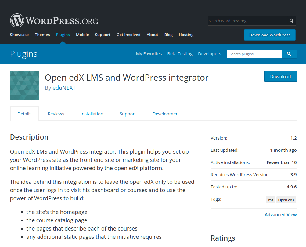Open the Get Involved menu item
This screenshot has height=247, width=306.
click(128, 35)
